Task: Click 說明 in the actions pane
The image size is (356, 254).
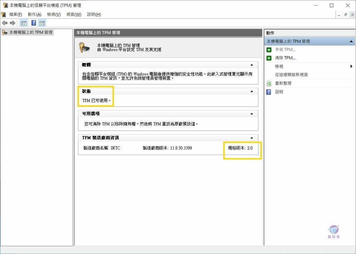Action: click(279, 92)
